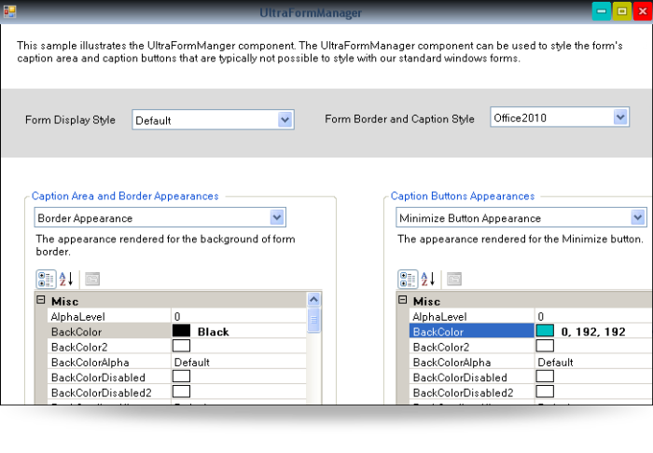Click the BackColorDisabled swatch in the left grid
This screenshot has width=653, height=453.
[181, 377]
